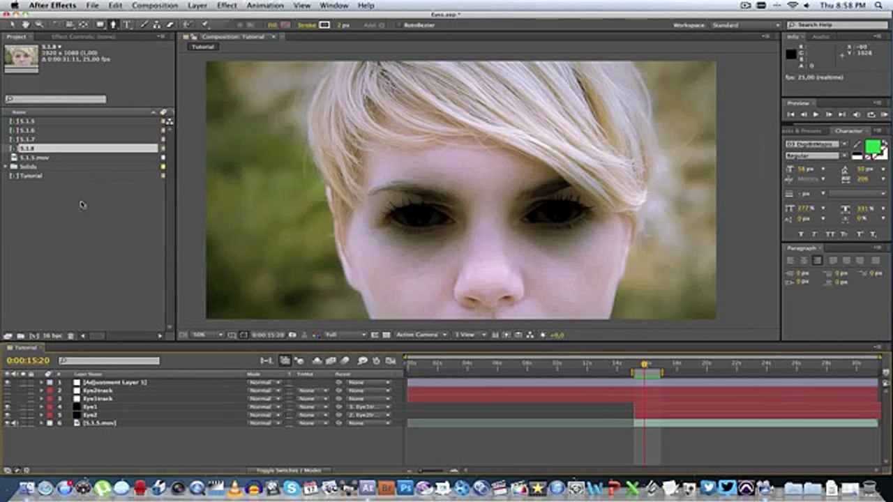Screen dimensions: 893x502
Task: Select right-align text in Paragraph panel
Action: click(x=817, y=261)
